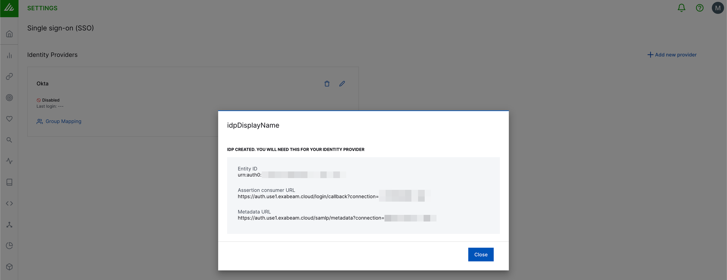Open the bar chart sidebar icon
The height and width of the screenshot is (280, 727).
9,55
